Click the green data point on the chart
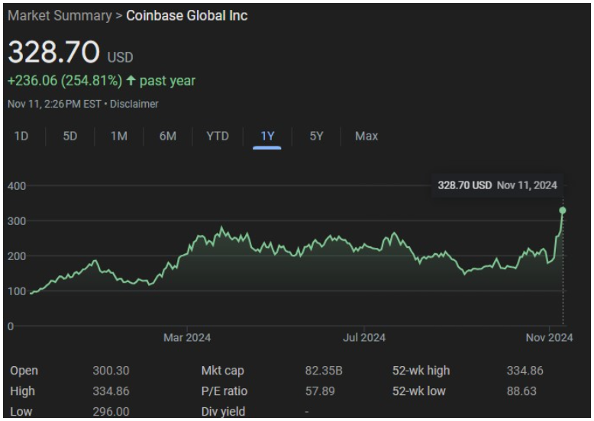Screen dimensions: 594x421 pos(563,210)
